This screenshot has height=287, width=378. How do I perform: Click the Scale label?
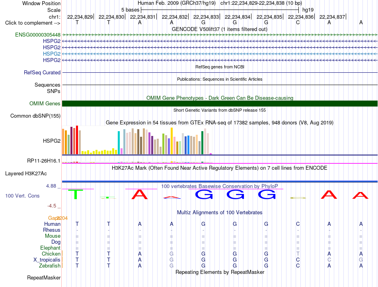pos(54,10)
